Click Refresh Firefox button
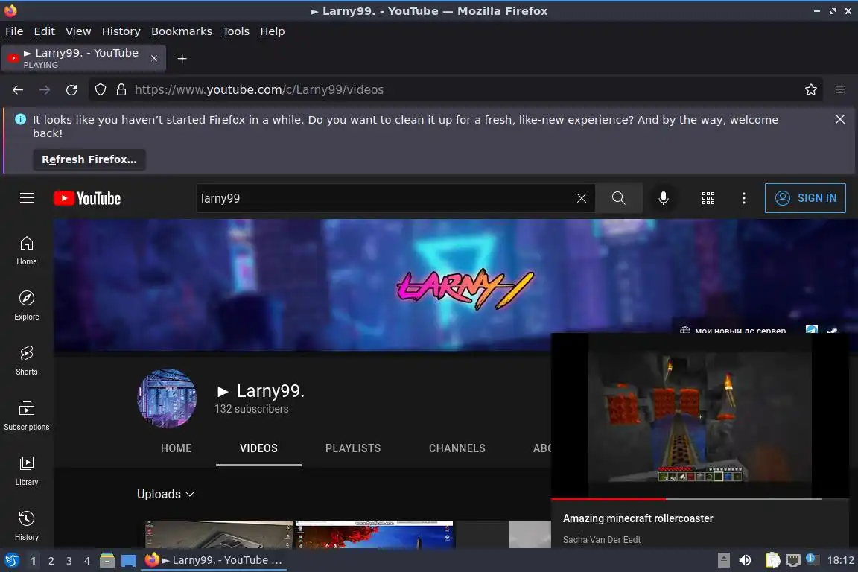Image resolution: width=858 pixels, height=572 pixels. (89, 159)
